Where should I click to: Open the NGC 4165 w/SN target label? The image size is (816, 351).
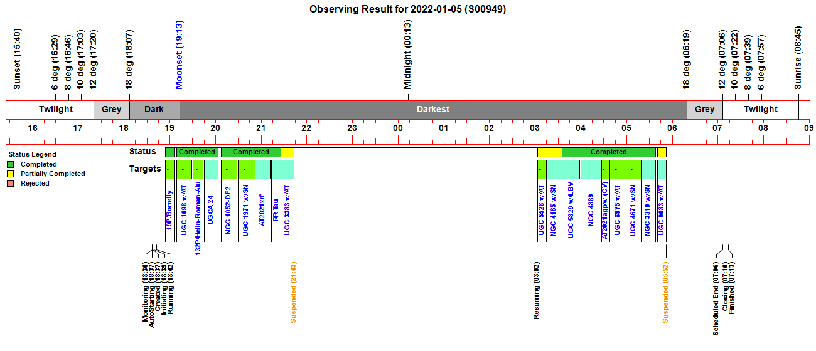coord(553,210)
